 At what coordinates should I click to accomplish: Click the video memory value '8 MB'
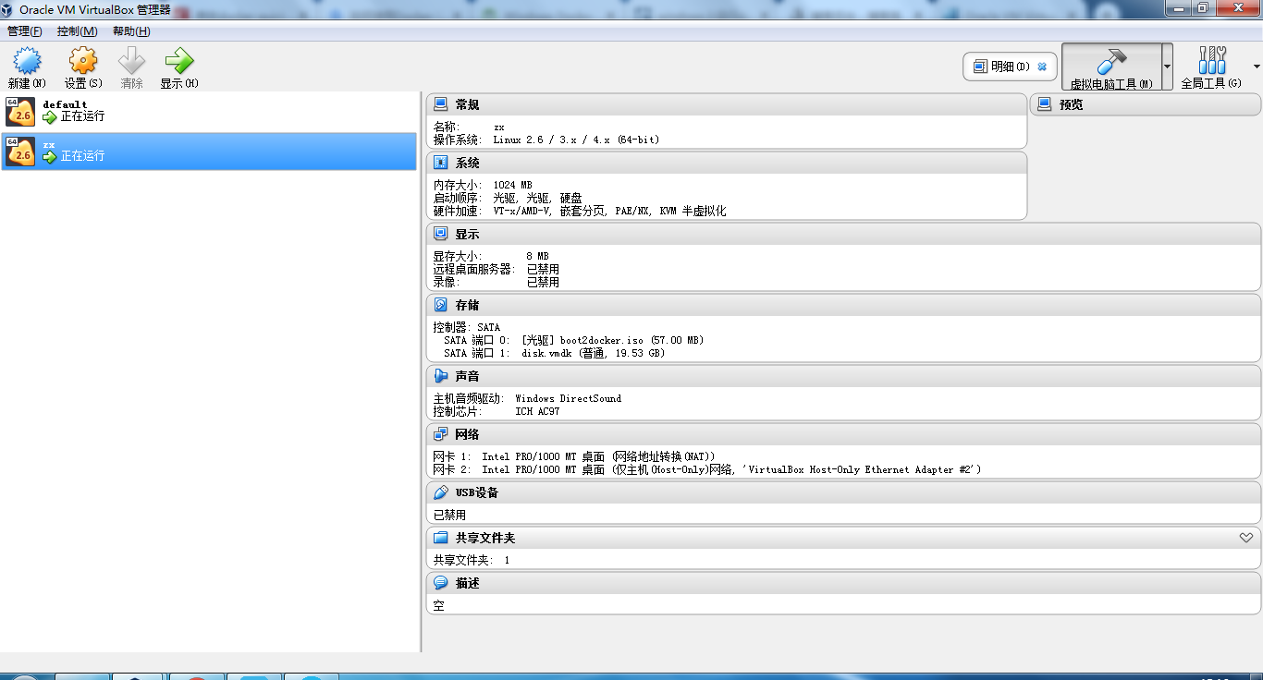pos(537,256)
